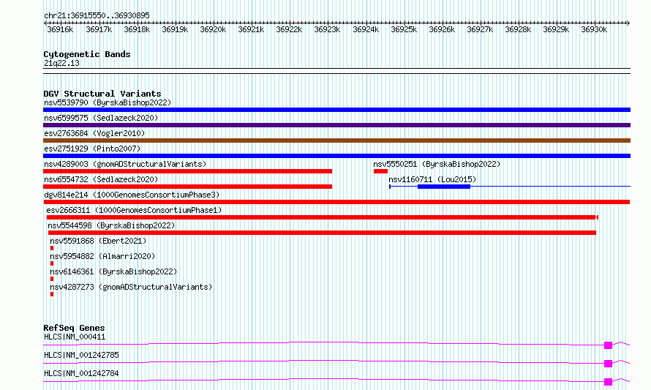Click the esv2751929 (Pinto2007) label
Screen dimensions: 651x390
click(x=92, y=149)
